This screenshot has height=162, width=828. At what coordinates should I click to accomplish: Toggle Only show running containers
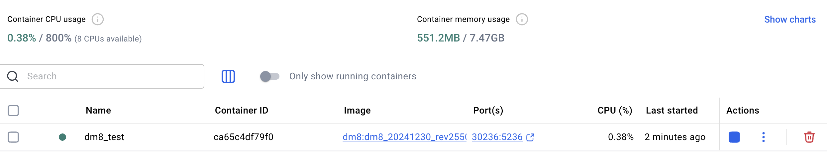269,76
